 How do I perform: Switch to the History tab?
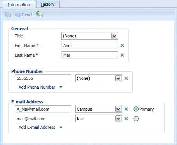tap(48, 4)
